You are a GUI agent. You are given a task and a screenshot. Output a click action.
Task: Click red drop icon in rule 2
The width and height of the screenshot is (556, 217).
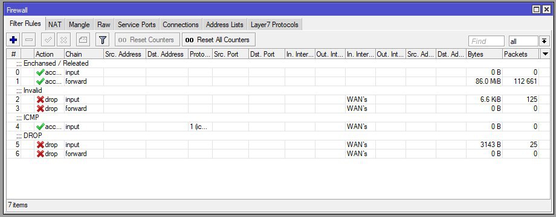tap(40, 99)
